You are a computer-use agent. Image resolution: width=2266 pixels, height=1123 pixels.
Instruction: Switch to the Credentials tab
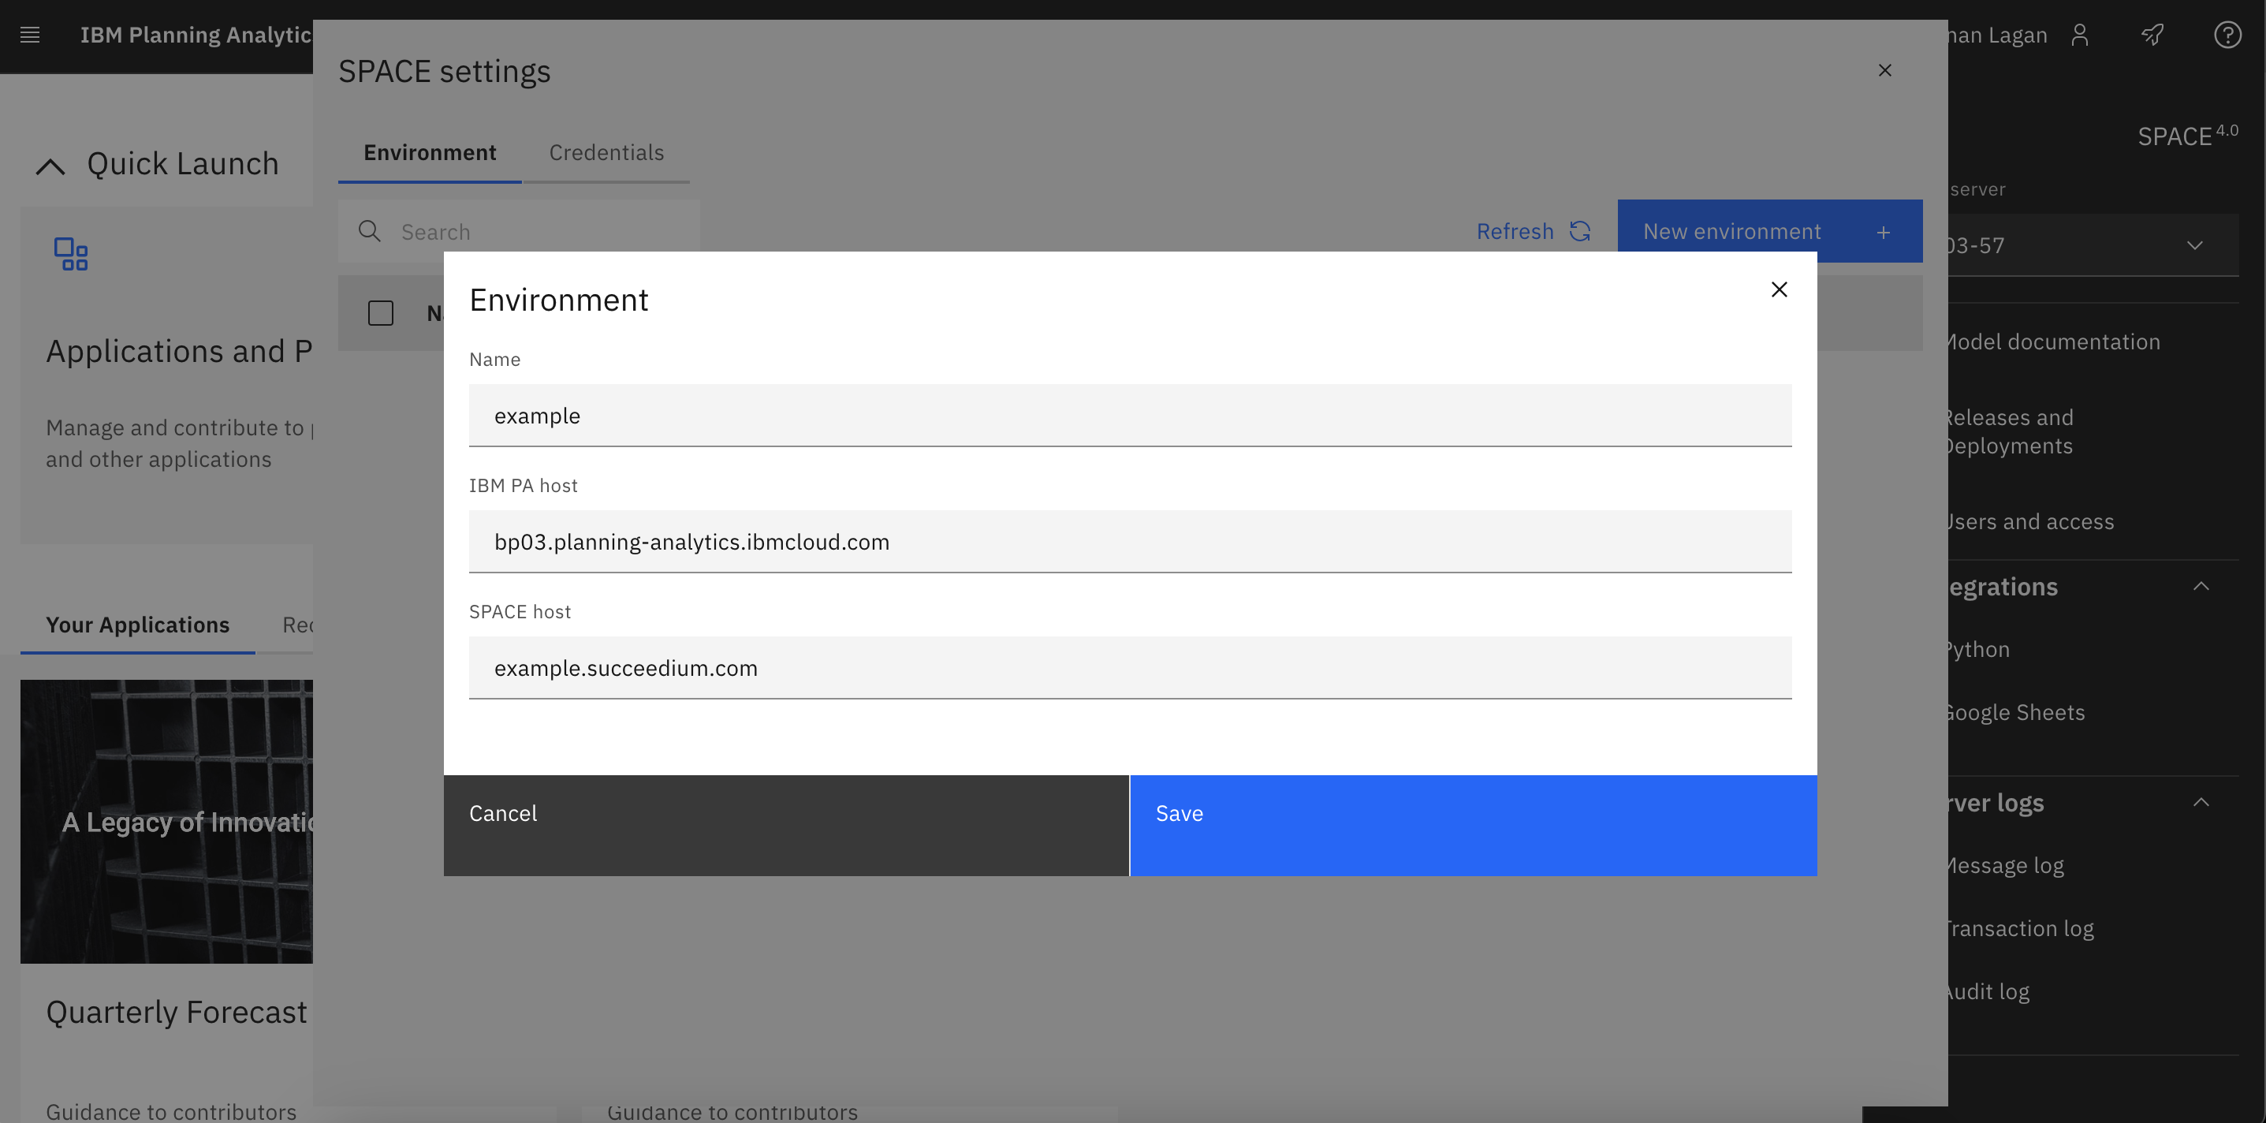point(606,152)
